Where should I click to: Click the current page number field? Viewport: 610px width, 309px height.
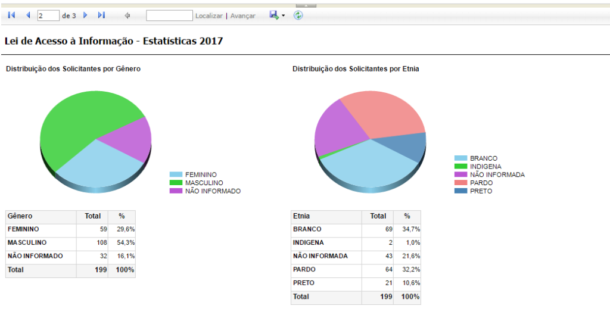(48, 15)
